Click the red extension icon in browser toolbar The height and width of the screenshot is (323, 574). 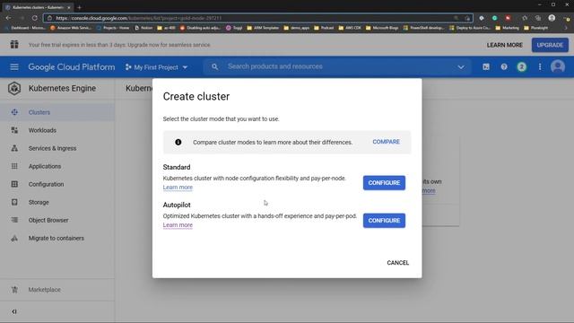point(508,18)
